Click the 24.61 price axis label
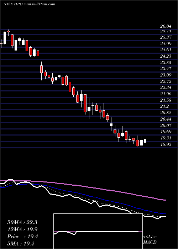 tap(166, 50)
